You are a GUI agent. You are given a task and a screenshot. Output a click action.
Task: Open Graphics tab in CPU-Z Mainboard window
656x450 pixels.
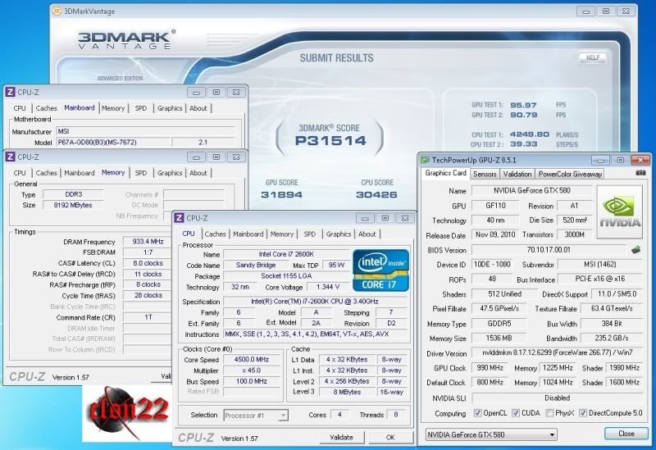pyautogui.click(x=170, y=108)
